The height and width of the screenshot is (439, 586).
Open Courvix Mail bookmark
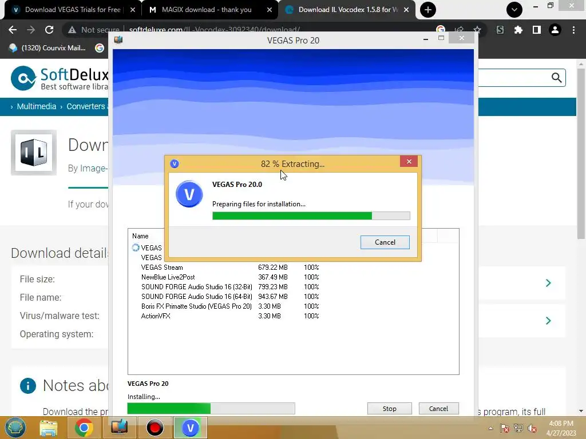(47, 48)
